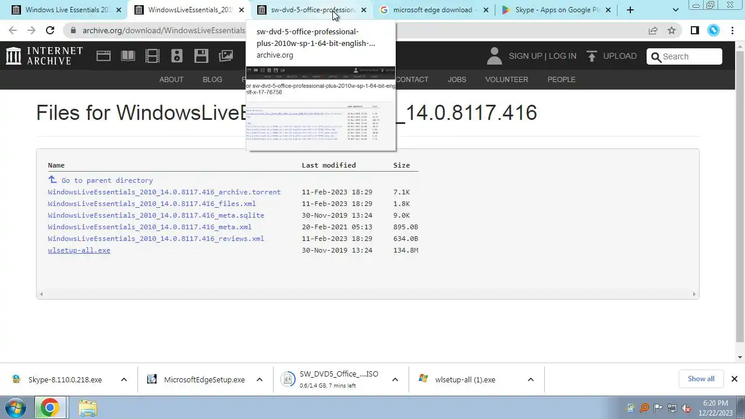This screenshot has height=419, width=745.
Task: Expand options for wlsetup-all (1).exe download
Action: click(x=531, y=379)
